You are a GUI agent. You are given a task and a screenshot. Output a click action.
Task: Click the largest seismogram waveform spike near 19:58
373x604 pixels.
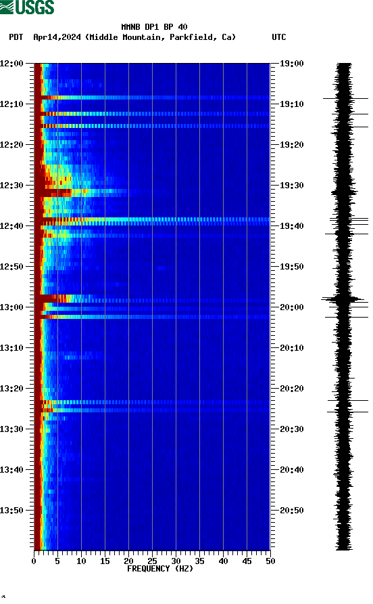pos(343,299)
